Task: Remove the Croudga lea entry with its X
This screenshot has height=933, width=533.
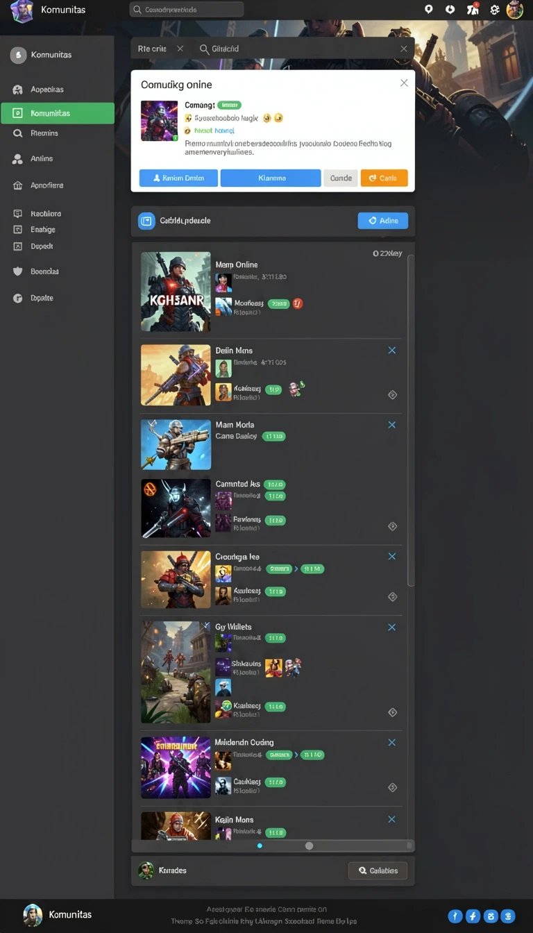Action: point(392,557)
